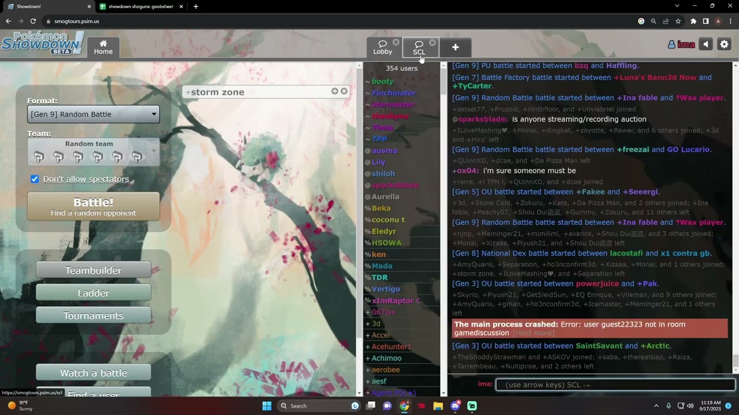Open the Chrome three-dot menu
Viewport: 739px width, 415px height.
coord(730,21)
